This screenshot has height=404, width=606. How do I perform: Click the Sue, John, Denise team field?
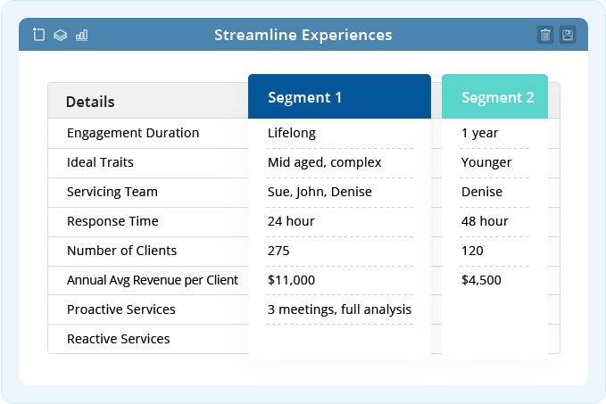(x=339, y=192)
